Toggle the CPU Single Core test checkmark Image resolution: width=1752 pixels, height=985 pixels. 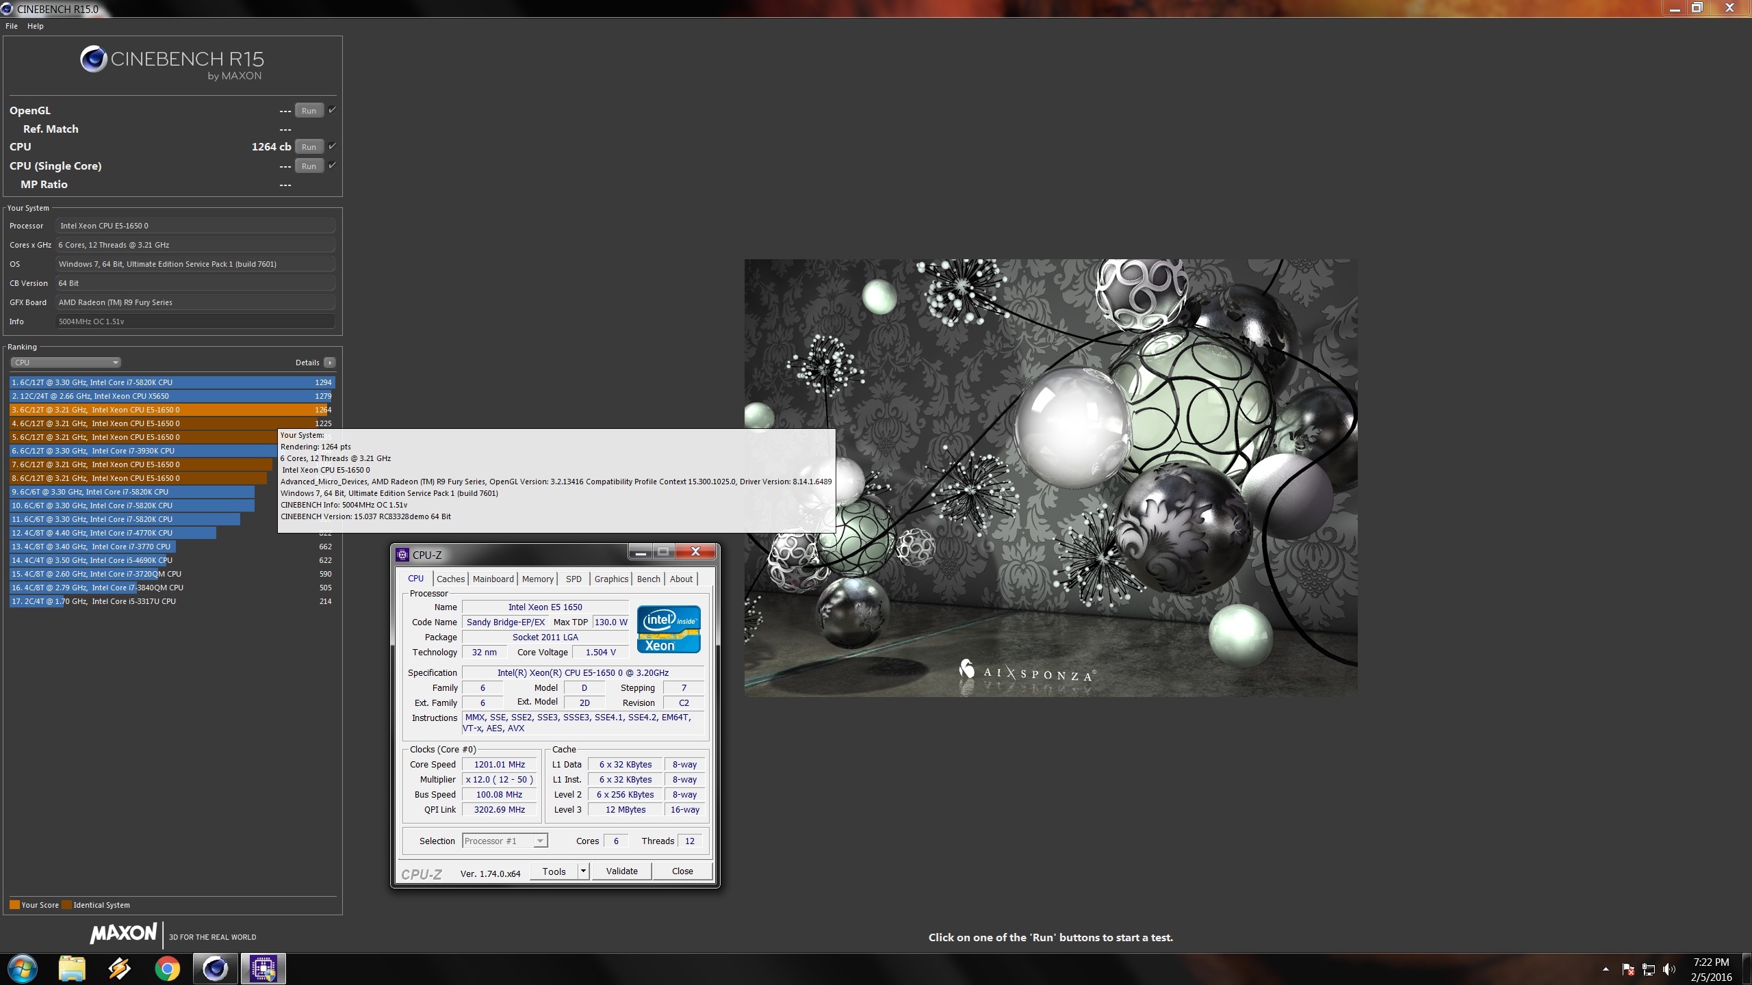point(332,166)
